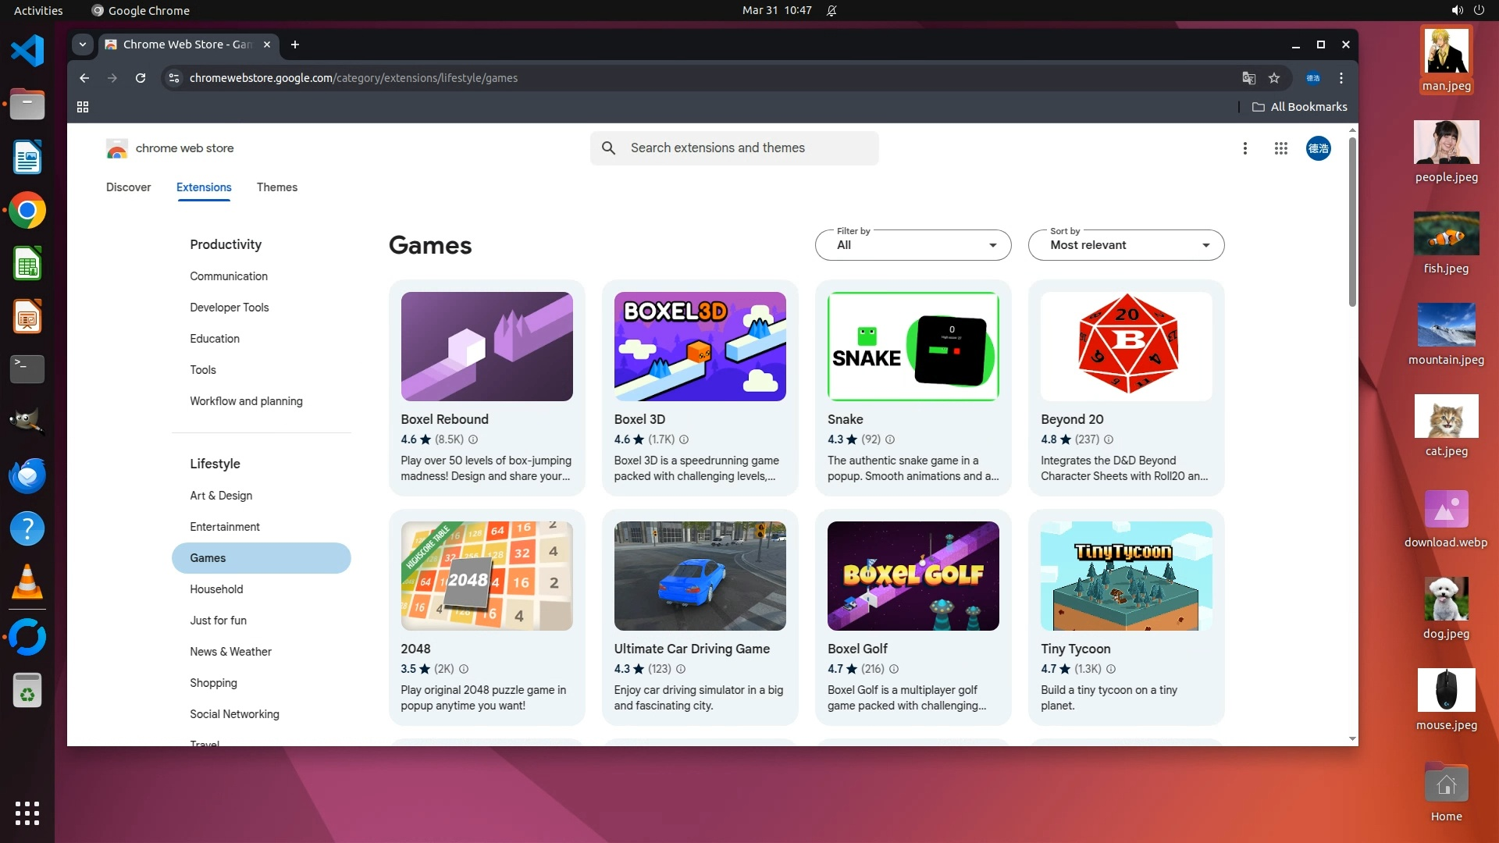Go to the Discover tab
Viewport: 1499px width, 843px height.
tap(128, 187)
